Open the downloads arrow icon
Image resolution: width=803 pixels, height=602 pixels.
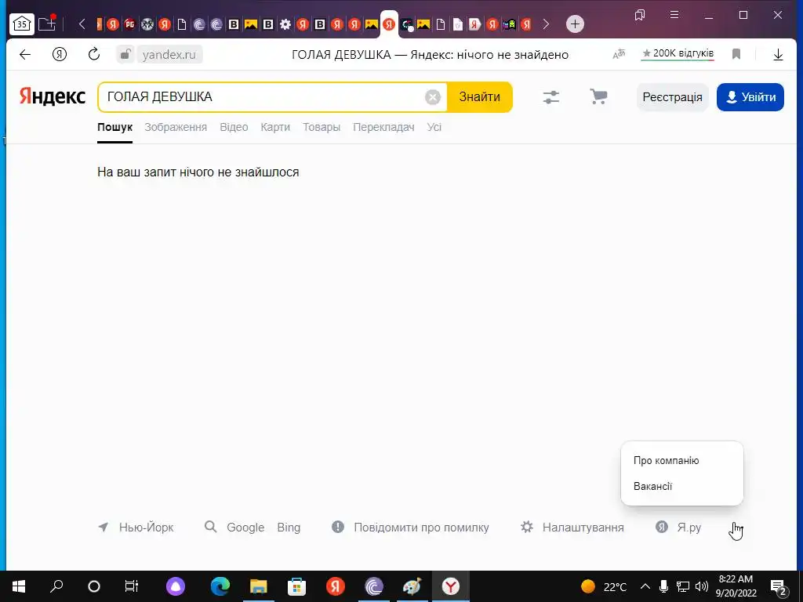(778, 54)
